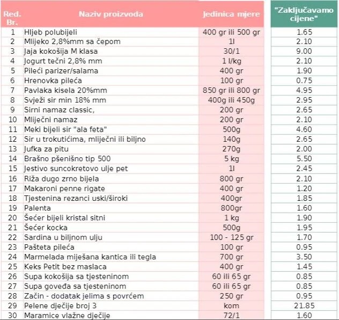
Task: Select the 'Zaključavamo cijene' header cell
Action: coord(304,14)
